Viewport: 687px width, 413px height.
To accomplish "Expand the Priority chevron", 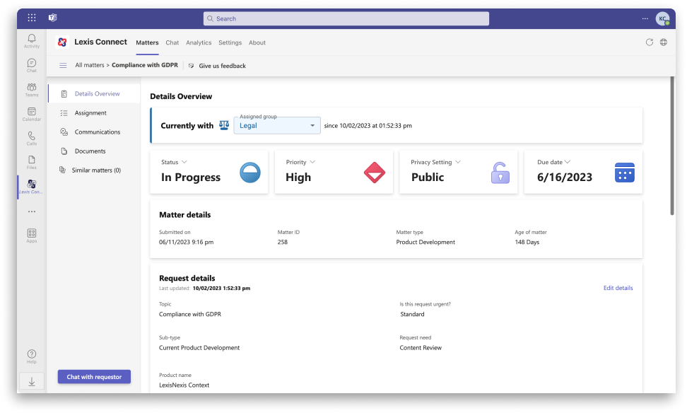I will point(312,162).
